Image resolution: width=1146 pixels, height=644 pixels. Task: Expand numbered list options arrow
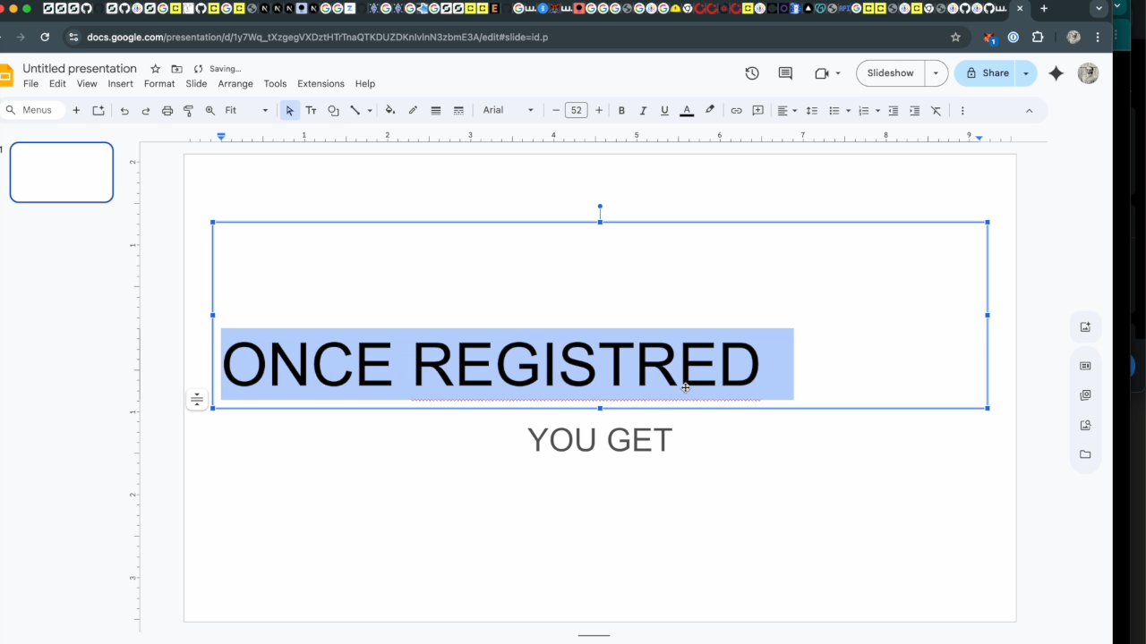[877, 110]
